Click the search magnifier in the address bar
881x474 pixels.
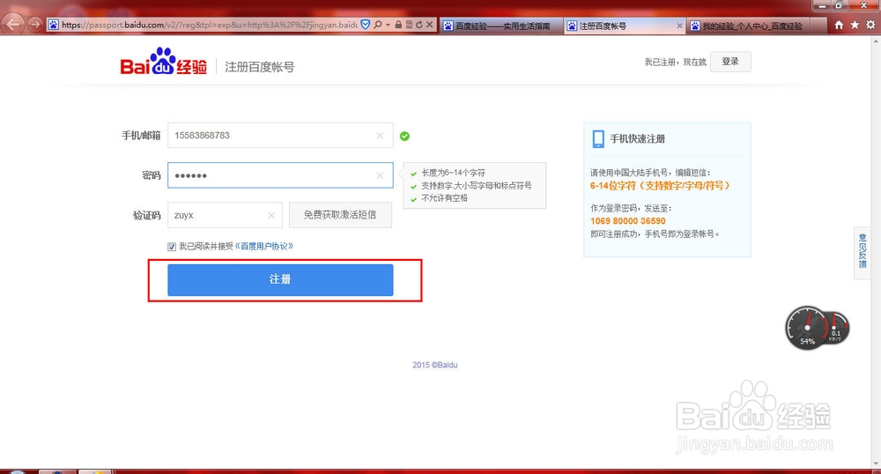point(378,25)
